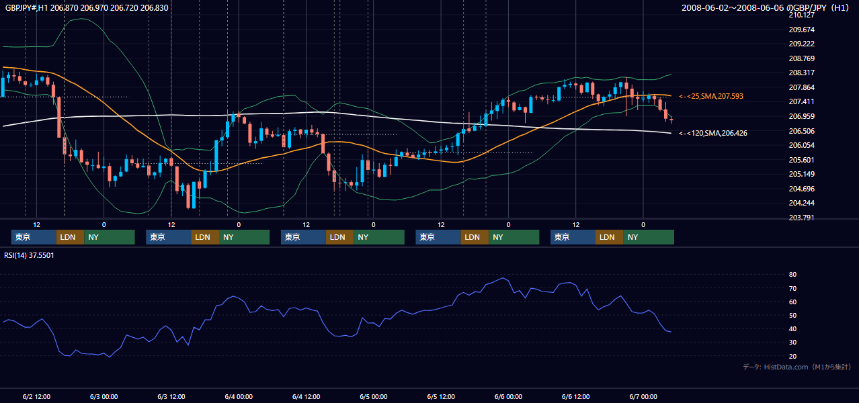
Task: Click the 2008-06-02～2008-06-06 date range heading
Action: 766,7
